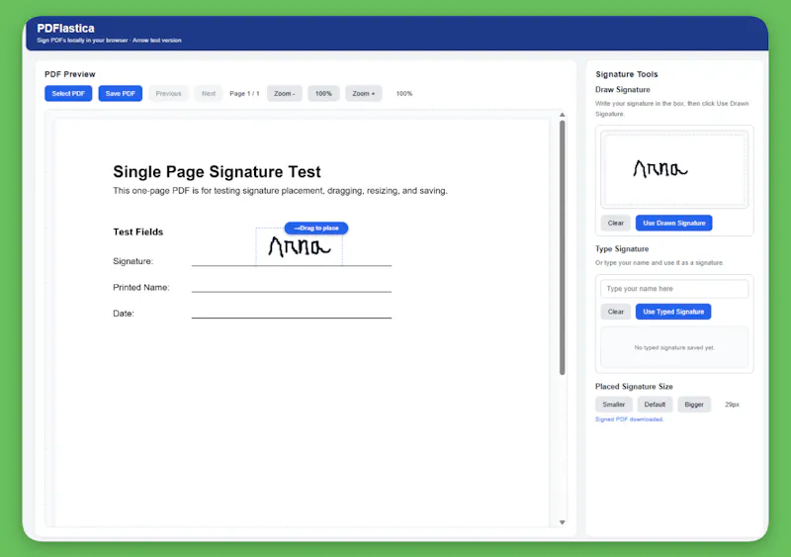
Task: Click inside the signature drawing canvas
Action: (674, 169)
